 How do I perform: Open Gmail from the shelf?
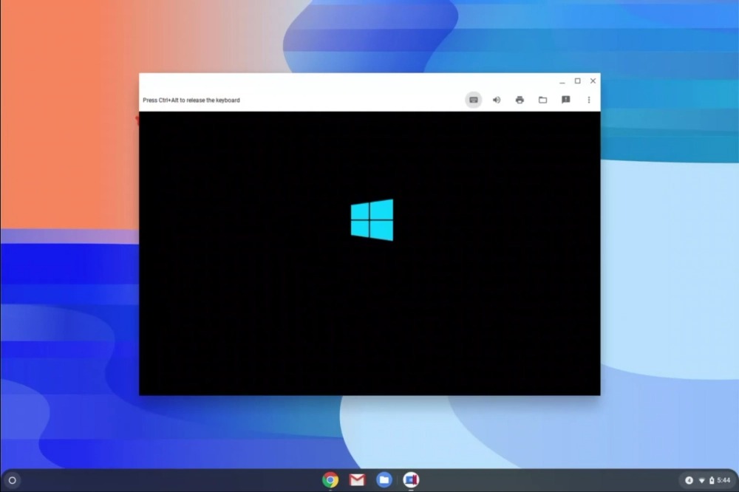pos(357,480)
